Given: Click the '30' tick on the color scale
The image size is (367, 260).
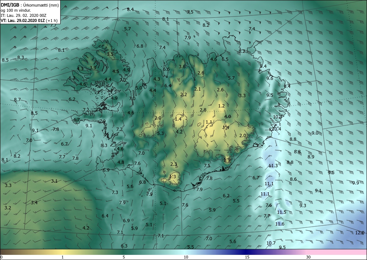Looking at the screenshot, I should (308, 257).
